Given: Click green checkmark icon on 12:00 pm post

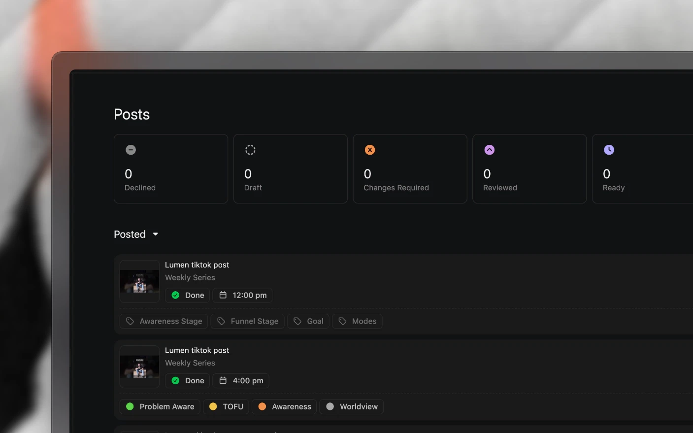Looking at the screenshot, I should point(175,295).
